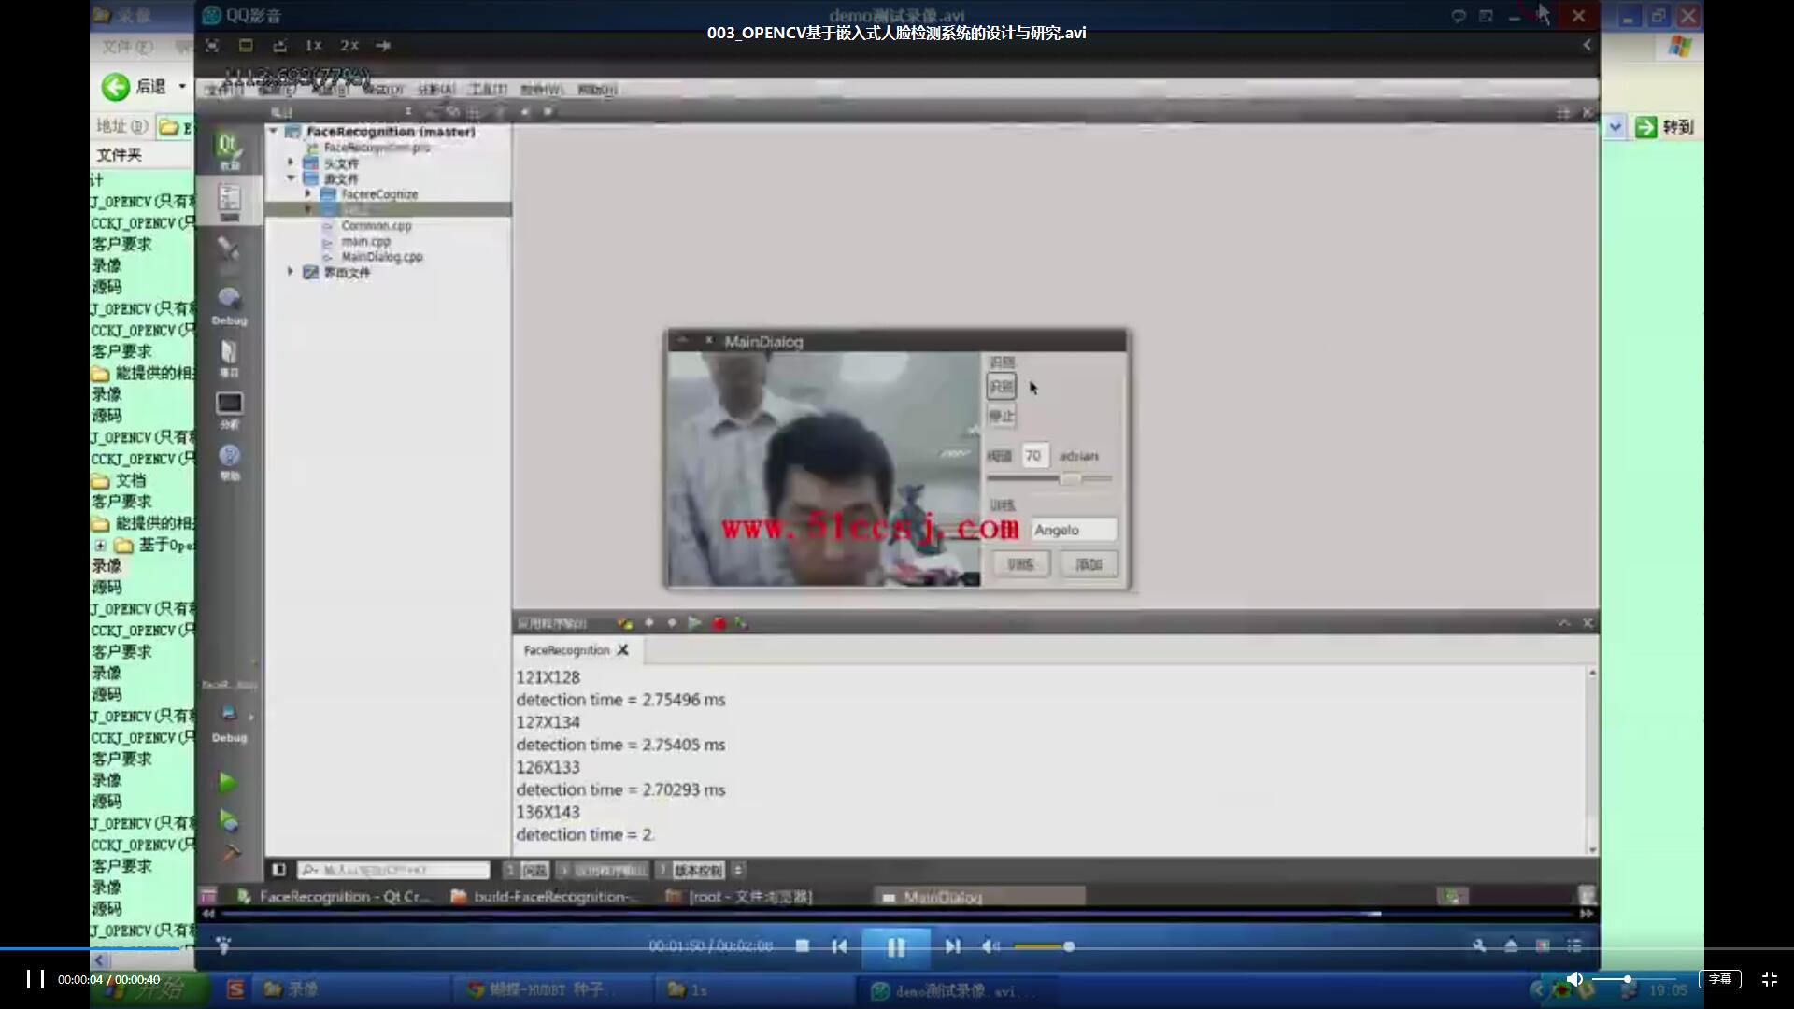Open MainDialog.cpp in project tree
The width and height of the screenshot is (1794, 1009).
pyautogui.click(x=382, y=257)
